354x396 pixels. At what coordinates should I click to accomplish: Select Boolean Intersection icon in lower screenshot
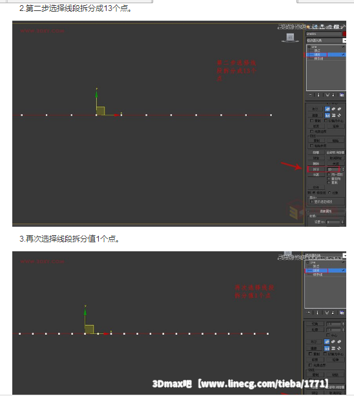(339, 342)
